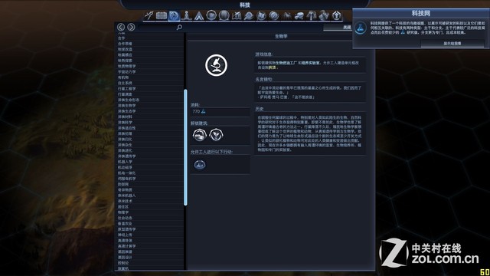Click the first unlocked building icon

[199, 135]
